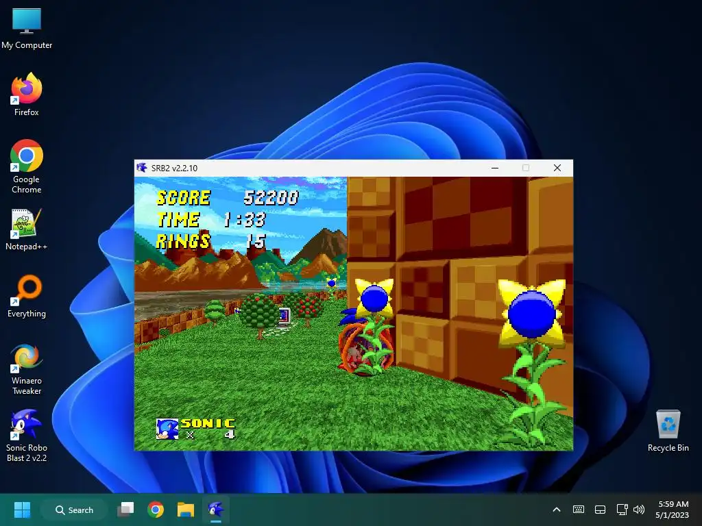This screenshot has height=526, width=702.
Task: Open Task View from the taskbar
Action: pyautogui.click(x=126, y=510)
